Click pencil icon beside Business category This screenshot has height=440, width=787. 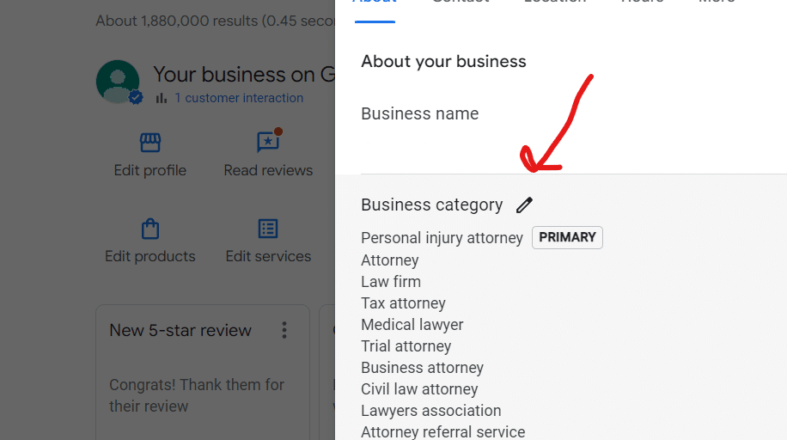coord(524,205)
